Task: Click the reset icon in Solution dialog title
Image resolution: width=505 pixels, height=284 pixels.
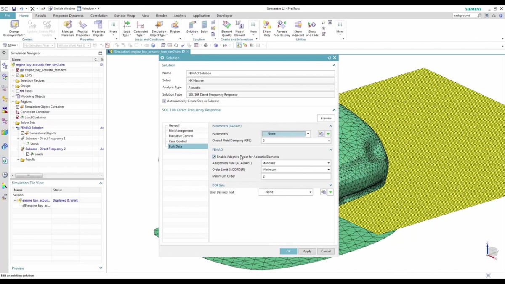Action: 329,58
